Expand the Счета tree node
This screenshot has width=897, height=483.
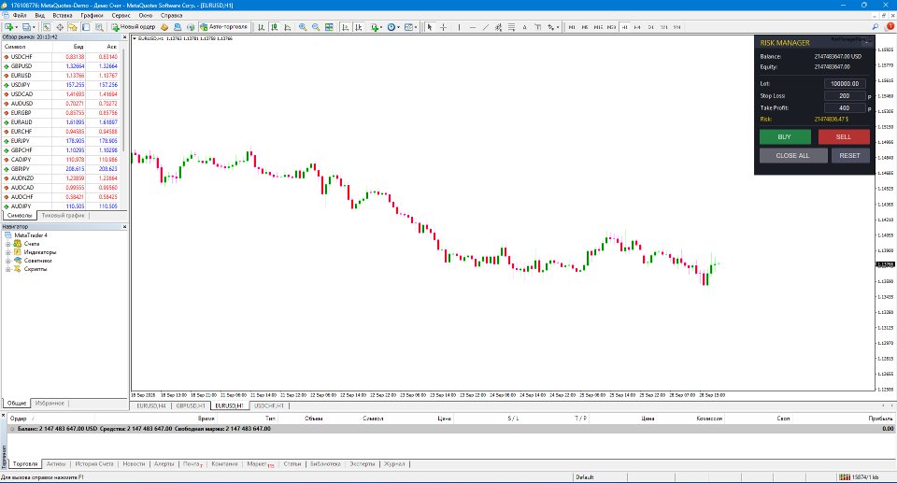click(8, 244)
